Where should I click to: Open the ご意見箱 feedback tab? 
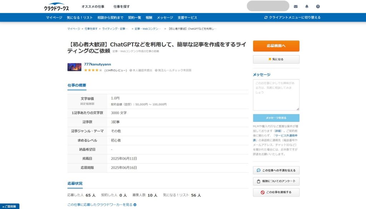[10, 206]
